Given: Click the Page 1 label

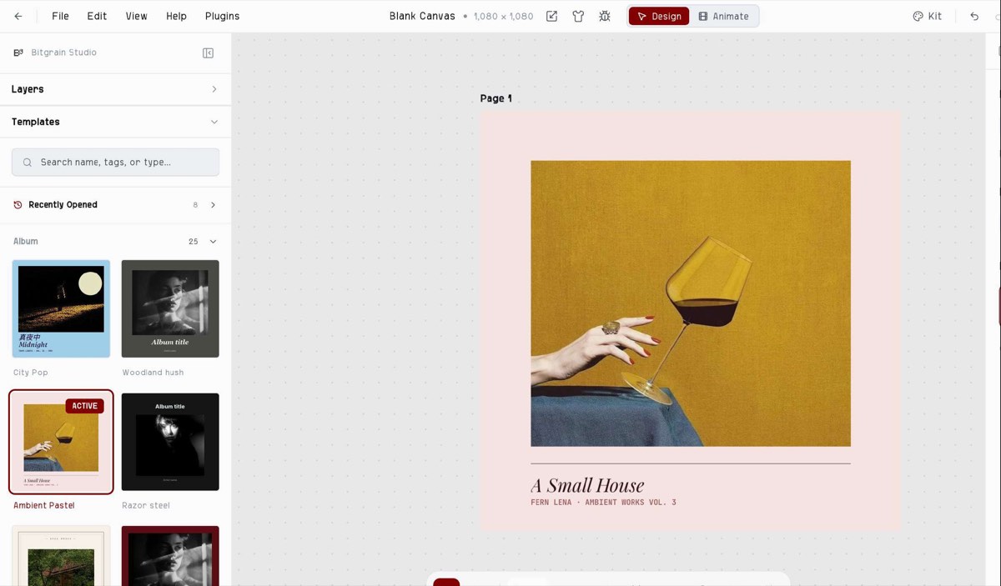Looking at the screenshot, I should 496,98.
